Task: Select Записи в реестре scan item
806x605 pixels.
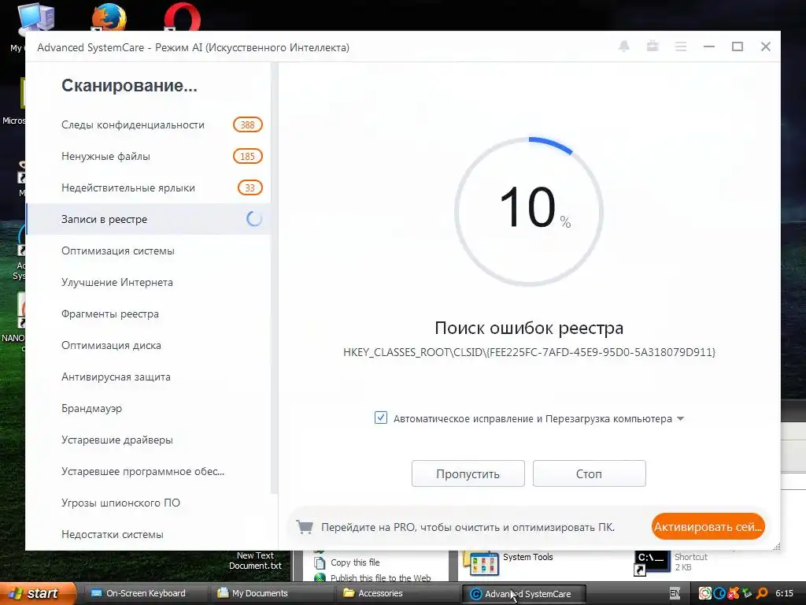Action: tap(148, 219)
